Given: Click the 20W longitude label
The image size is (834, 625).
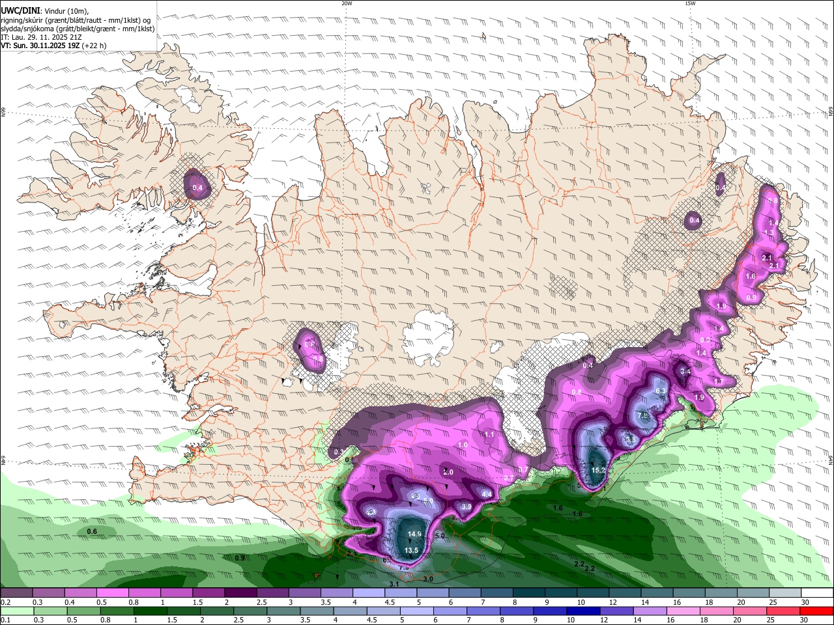Looking at the screenshot, I should pos(347,3).
